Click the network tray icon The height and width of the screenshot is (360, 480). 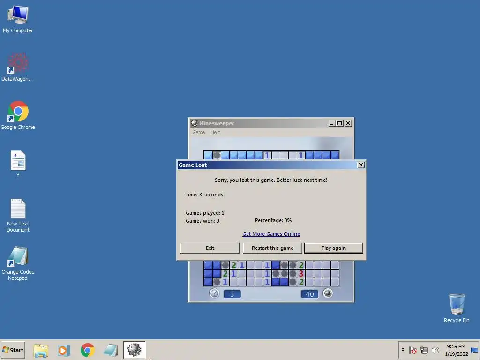coord(424,350)
